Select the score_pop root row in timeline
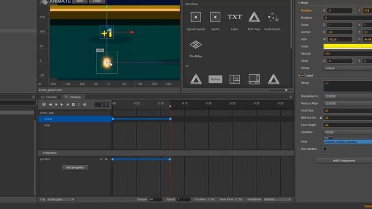372x209 pixels. (x=75, y=113)
